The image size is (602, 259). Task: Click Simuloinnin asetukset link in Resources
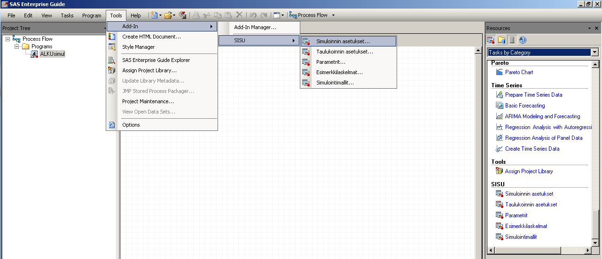point(529,194)
